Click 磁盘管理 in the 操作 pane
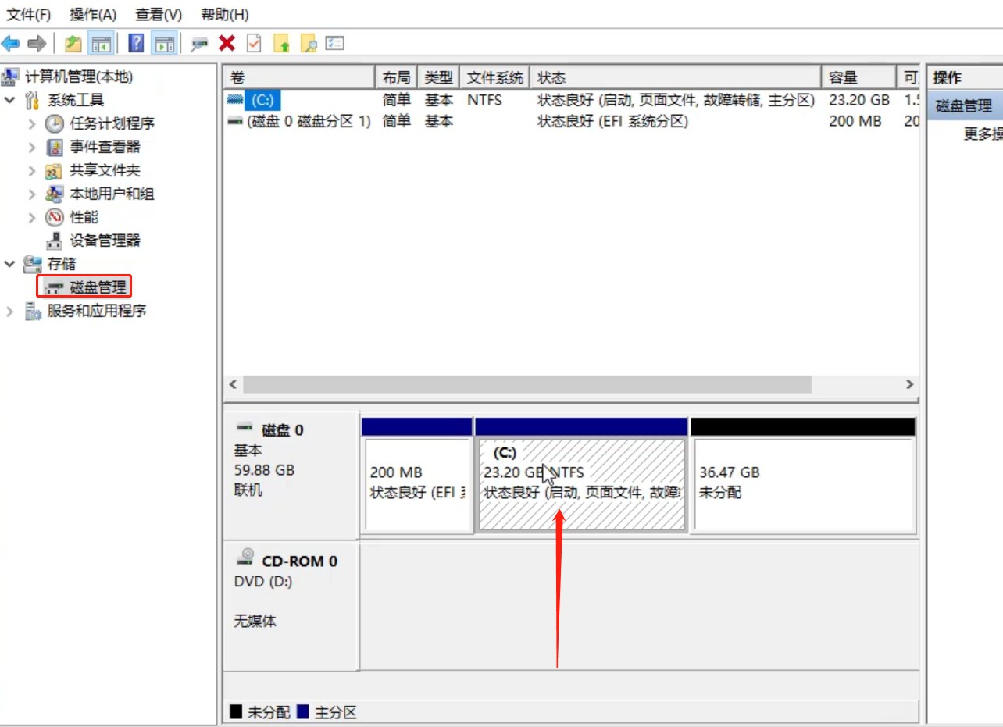Image resolution: width=1003 pixels, height=727 pixels. point(964,106)
